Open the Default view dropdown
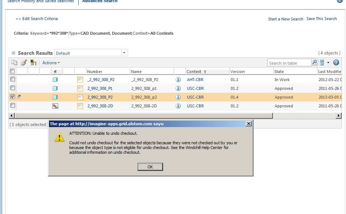The width and height of the screenshot is (346, 214). pyautogui.click(x=124, y=53)
